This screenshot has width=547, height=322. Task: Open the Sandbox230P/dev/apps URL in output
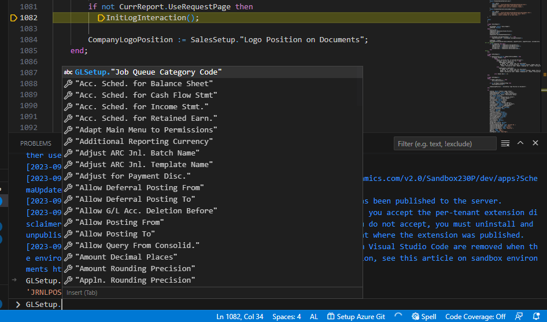point(450,178)
